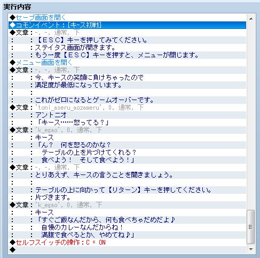The height and width of the screenshot is (258, 260).
Task: Click the line 【ESC】キーを押してみてください。
Action: point(127,40)
